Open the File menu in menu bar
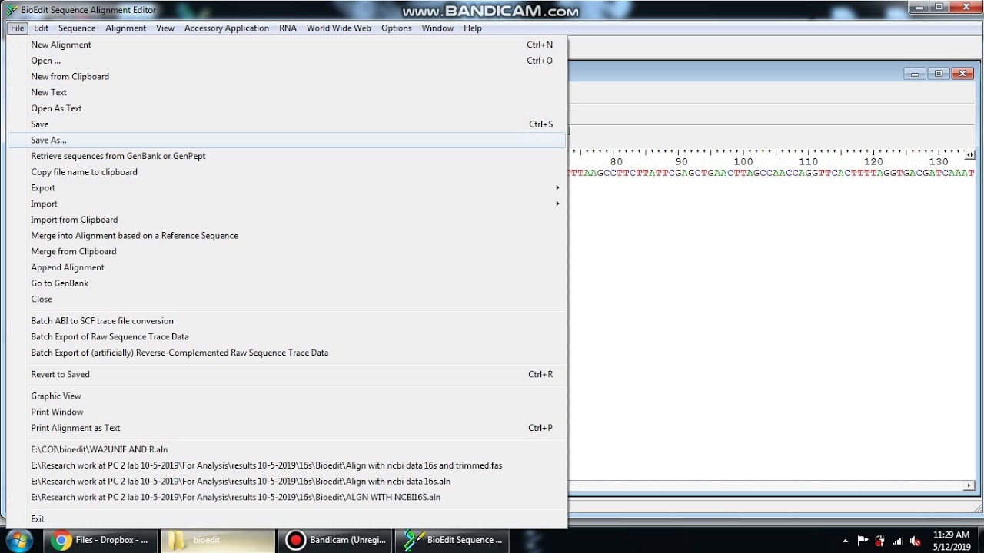Image resolution: width=984 pixels, height=553 pixels. [x=18, y=28]
